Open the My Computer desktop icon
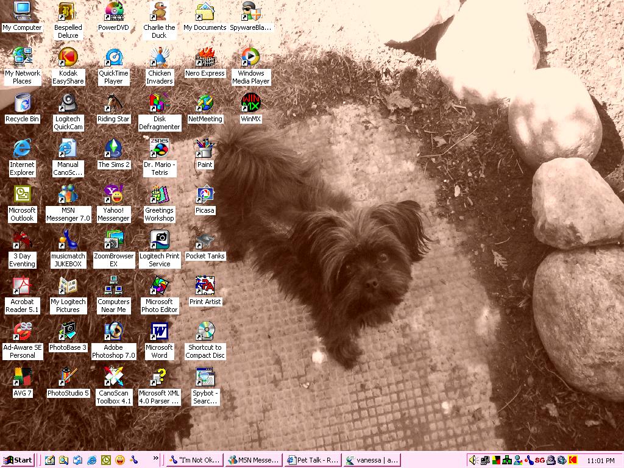This screenshot has width=624, height=468. tap(22, 16)
